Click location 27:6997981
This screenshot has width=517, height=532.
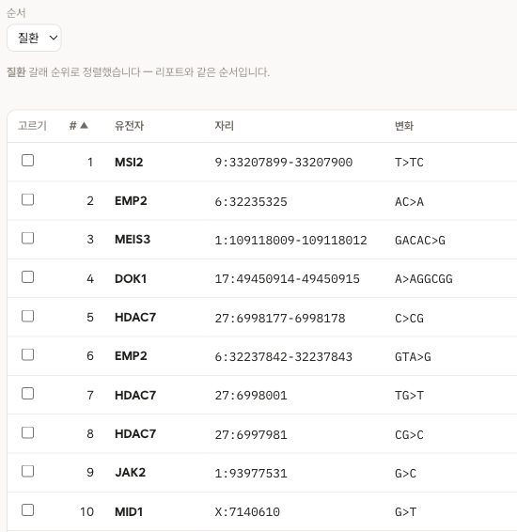tap(251, 435)
